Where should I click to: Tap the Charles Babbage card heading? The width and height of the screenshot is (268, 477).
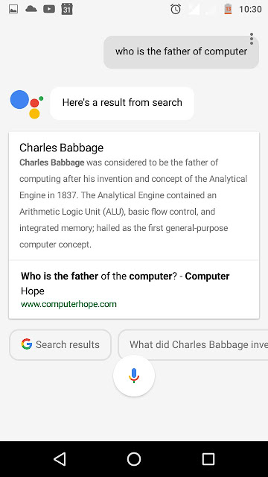point(61,148)
